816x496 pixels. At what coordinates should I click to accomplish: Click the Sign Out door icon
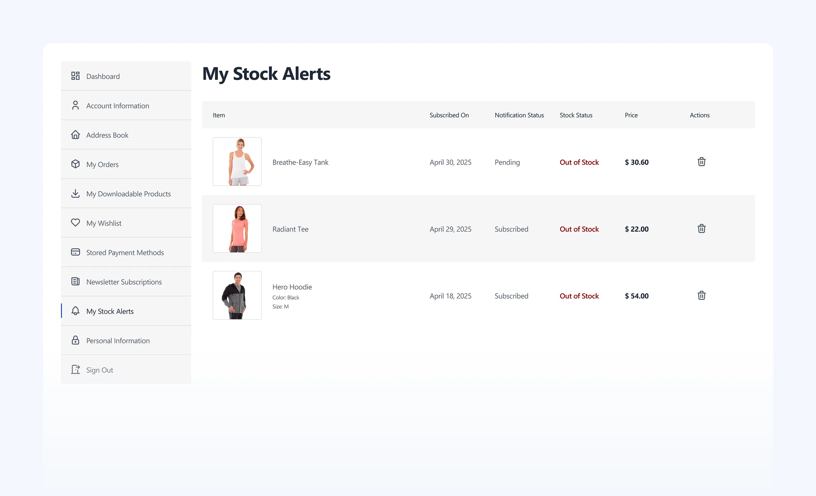click(x=75, y=369)
